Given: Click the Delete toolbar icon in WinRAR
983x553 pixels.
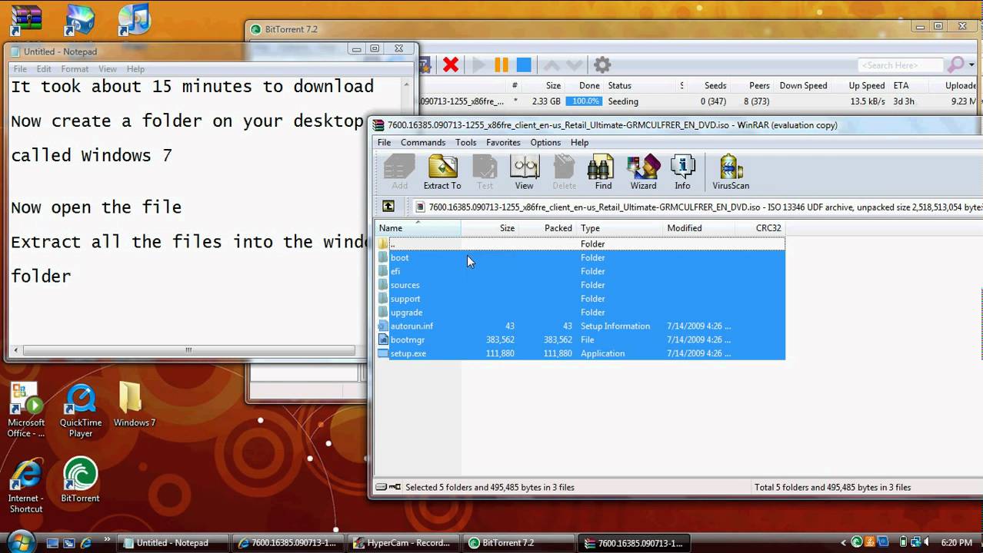Looking at the screenshot, I should pos(564,172).
